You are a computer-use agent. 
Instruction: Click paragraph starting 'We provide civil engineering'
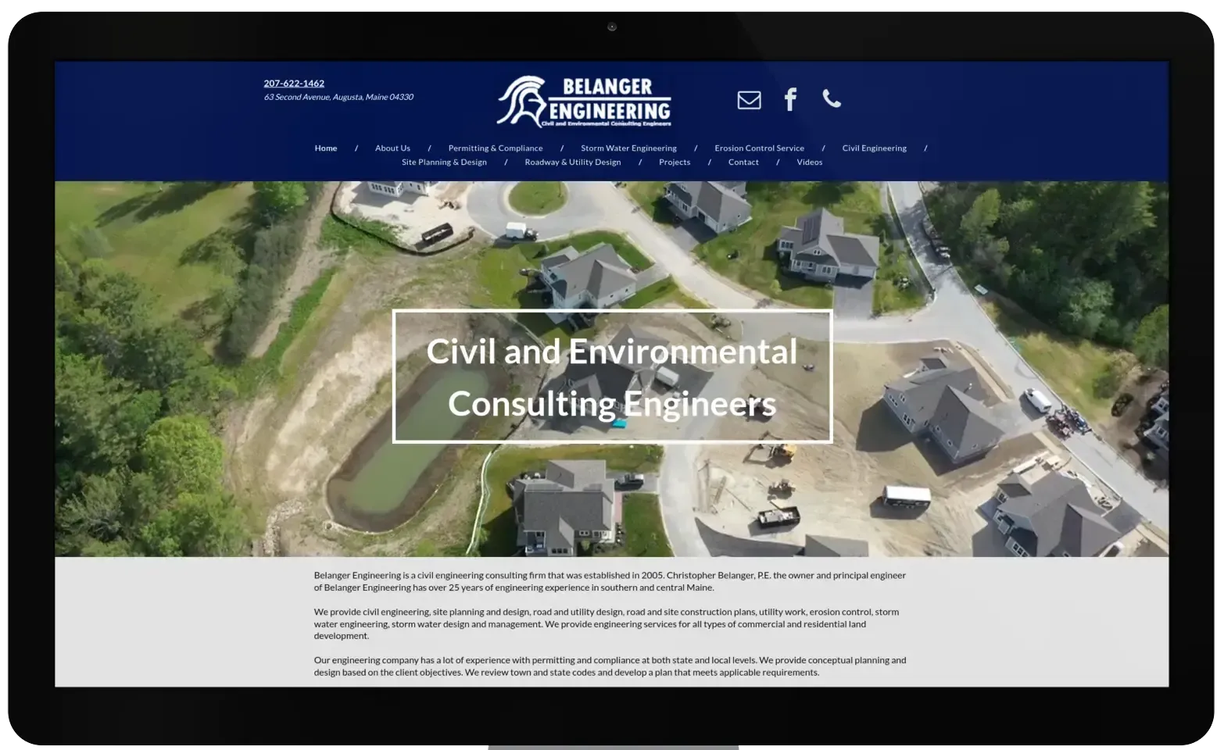607,623
